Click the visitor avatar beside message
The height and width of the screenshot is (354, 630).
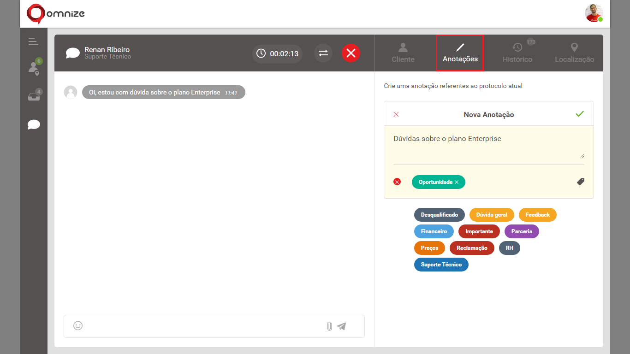pos(71,92)
